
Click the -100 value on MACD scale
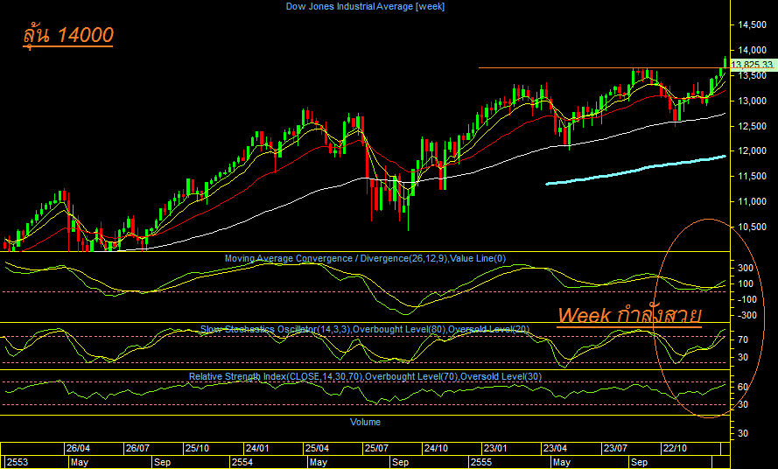(x=747, y=300)
